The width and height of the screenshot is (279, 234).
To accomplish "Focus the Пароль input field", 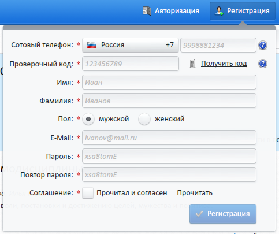I will pos(169,156).
